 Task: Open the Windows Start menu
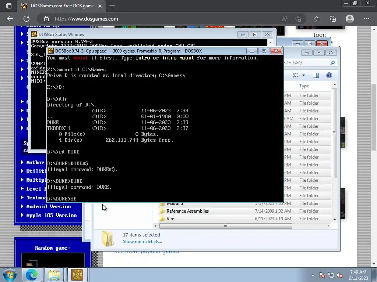[x=10, y=275]
